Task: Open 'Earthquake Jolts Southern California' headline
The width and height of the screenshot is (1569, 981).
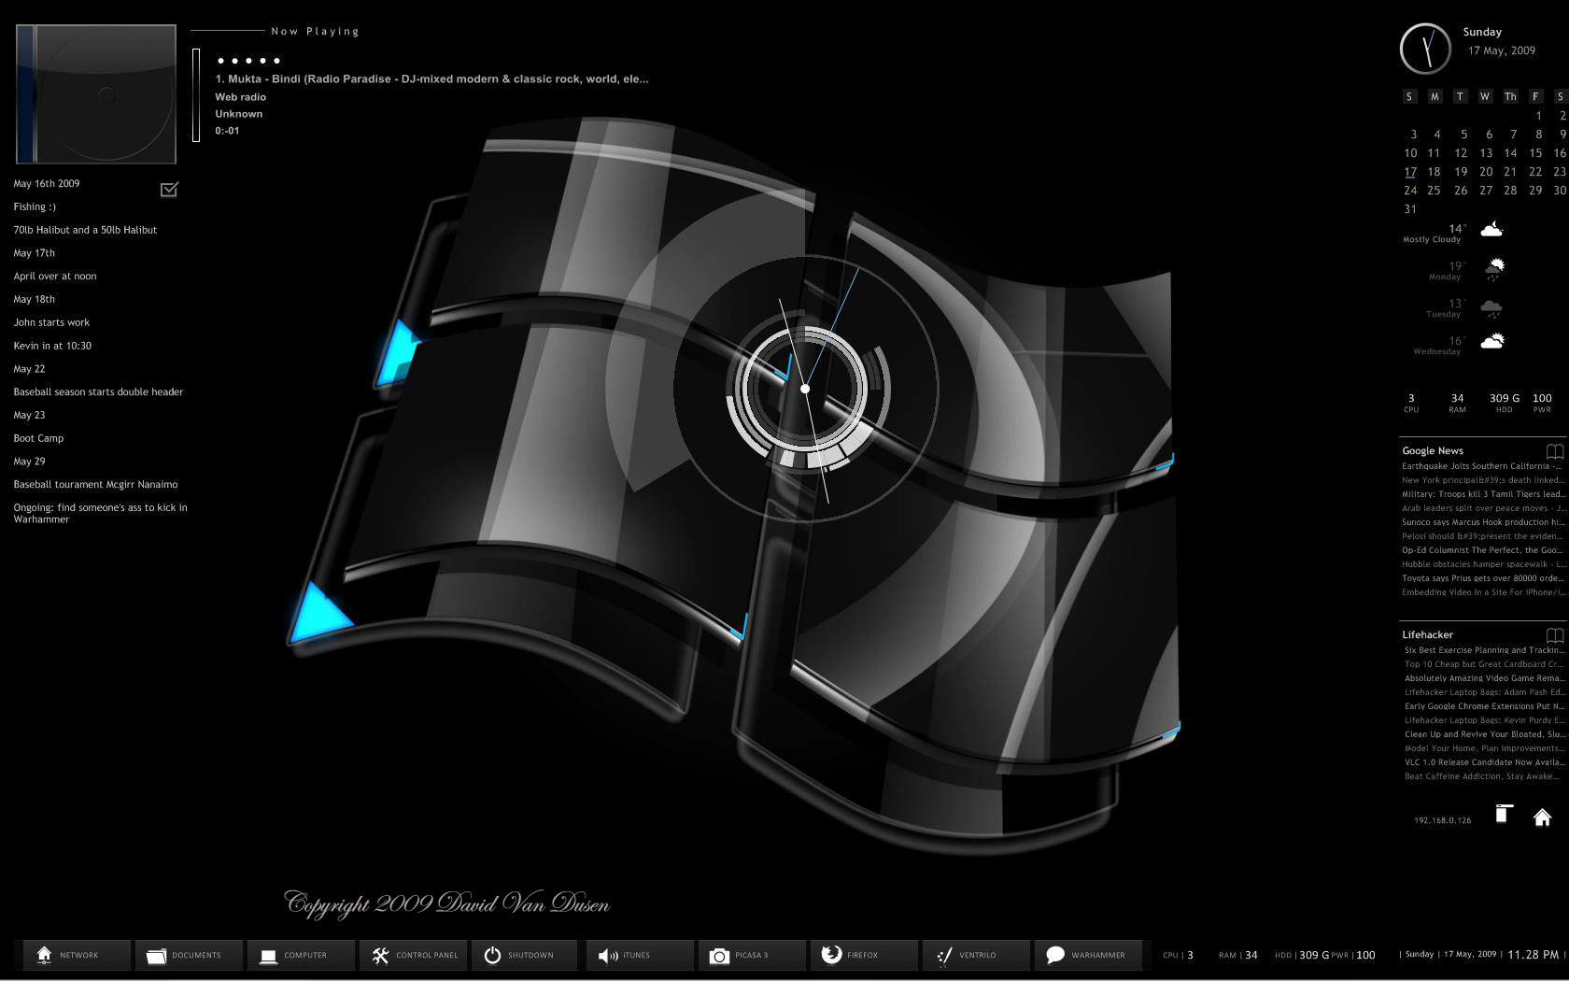Action: click(x=1481, y=466)
